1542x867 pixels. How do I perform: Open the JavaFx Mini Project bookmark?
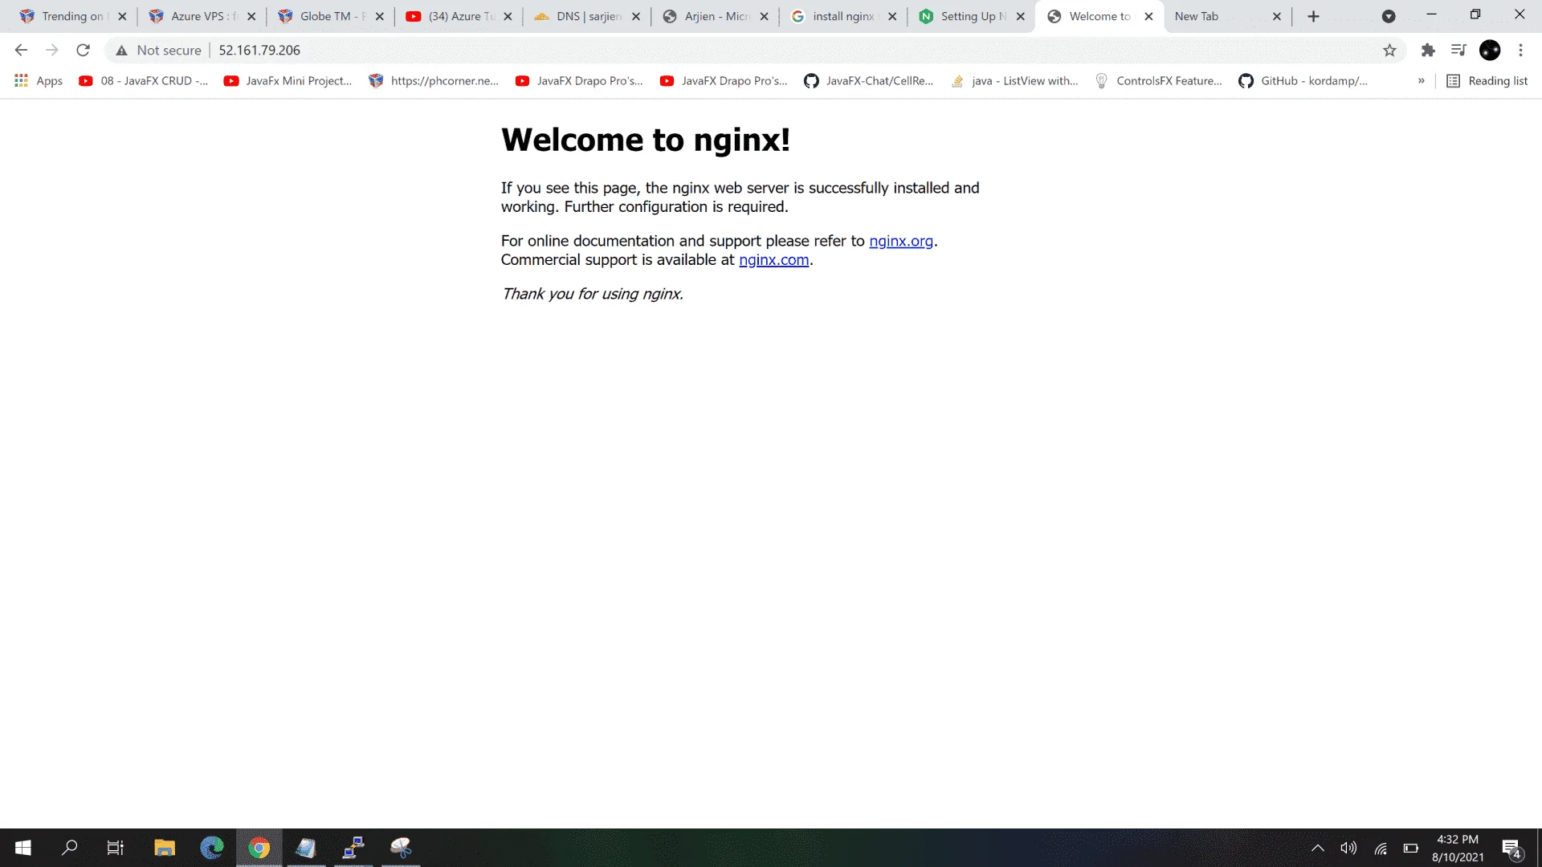(288, 81)
